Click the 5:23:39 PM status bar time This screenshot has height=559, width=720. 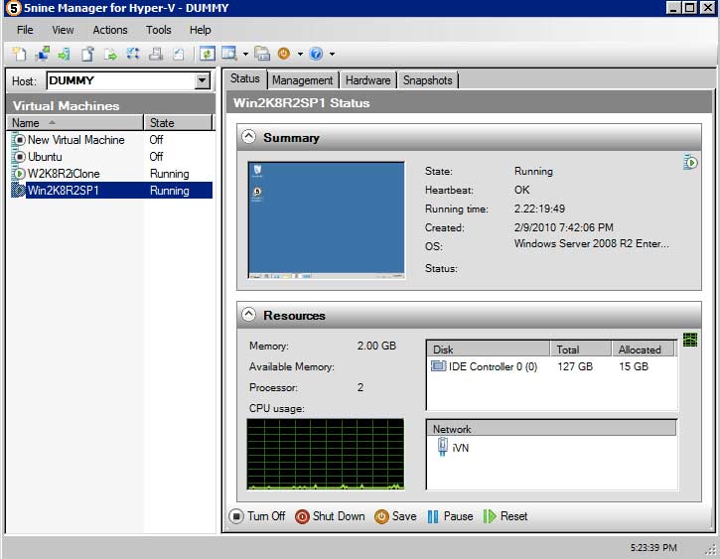click(653, 547)
